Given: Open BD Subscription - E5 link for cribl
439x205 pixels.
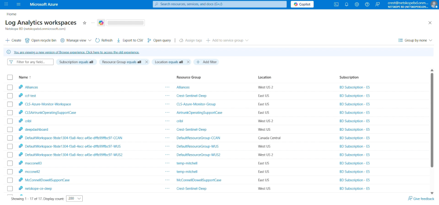Looking at the screenshot, I should [x=355, y=121].
